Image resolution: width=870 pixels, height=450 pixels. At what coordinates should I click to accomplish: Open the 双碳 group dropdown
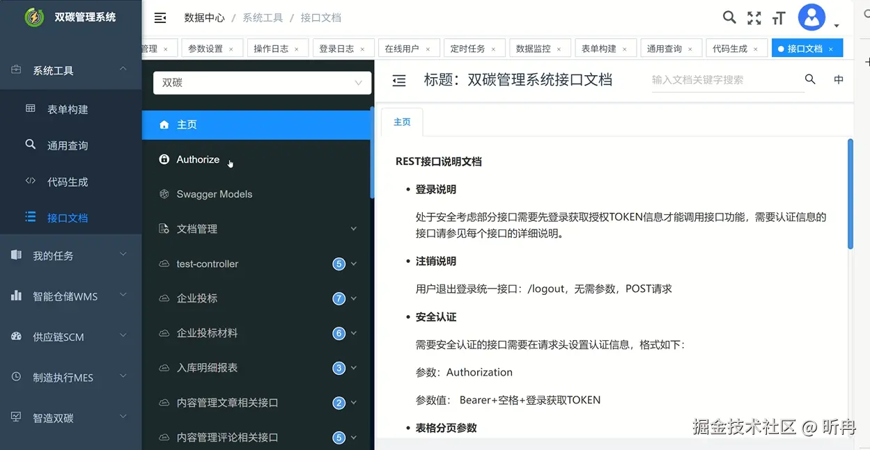262,83
